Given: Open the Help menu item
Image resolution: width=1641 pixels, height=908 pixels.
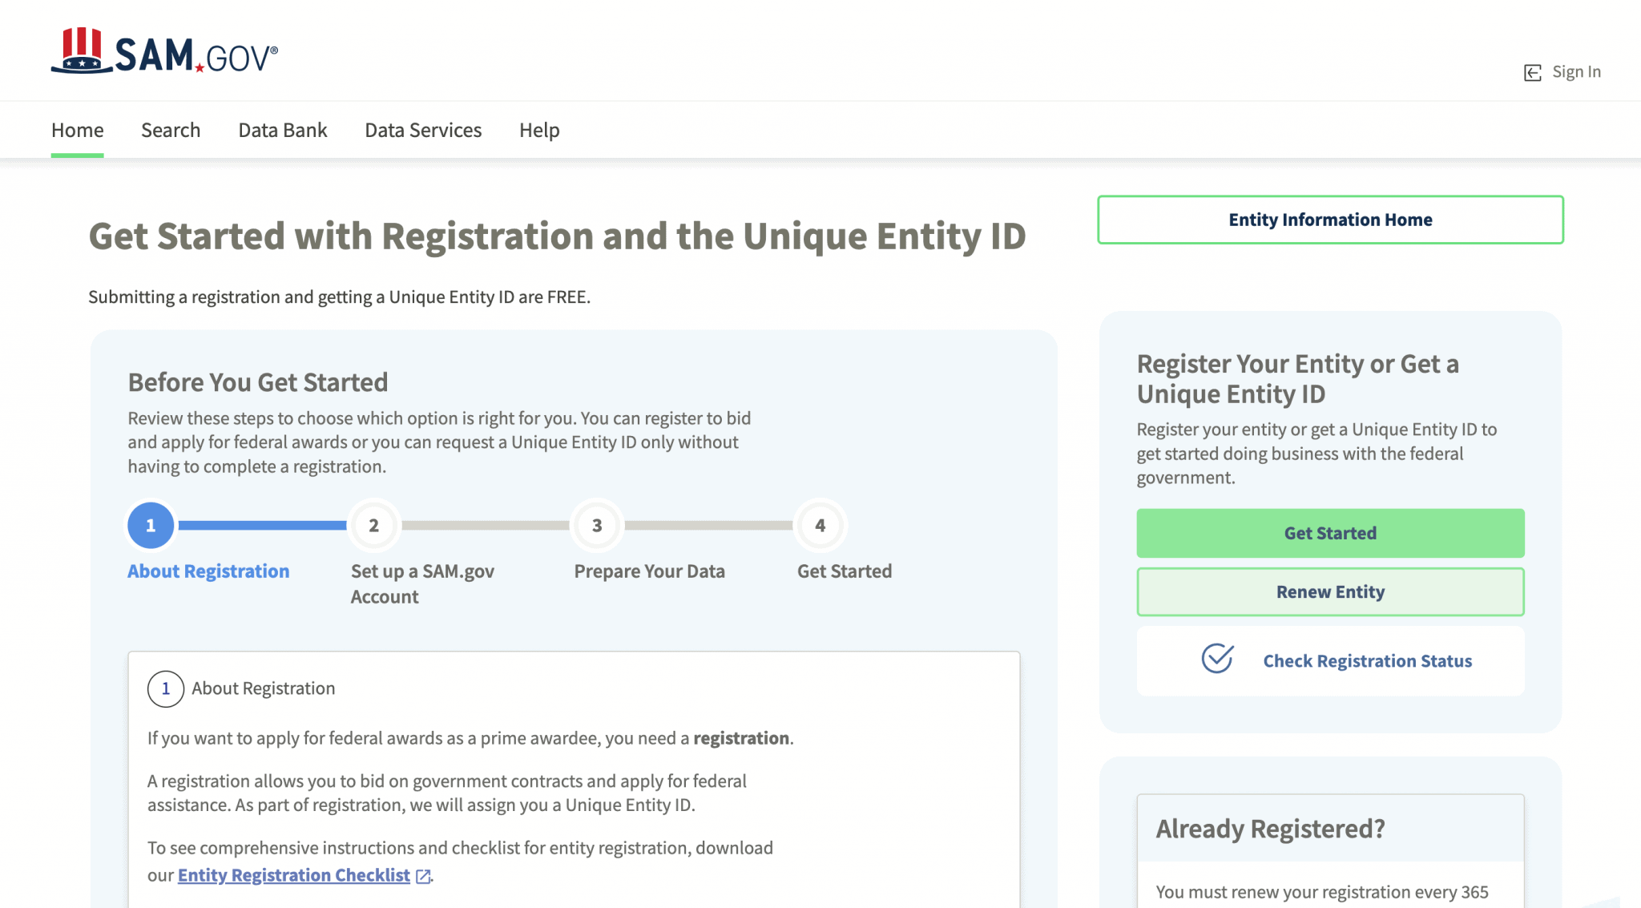Looking at the screenshot, I should pos(539,130).
